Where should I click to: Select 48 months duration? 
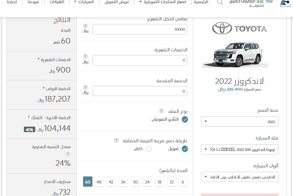pos(99,181)
